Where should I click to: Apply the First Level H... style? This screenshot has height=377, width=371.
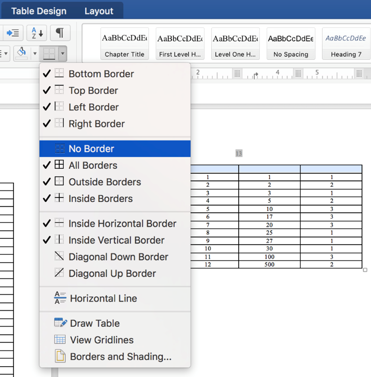point(180,44)
